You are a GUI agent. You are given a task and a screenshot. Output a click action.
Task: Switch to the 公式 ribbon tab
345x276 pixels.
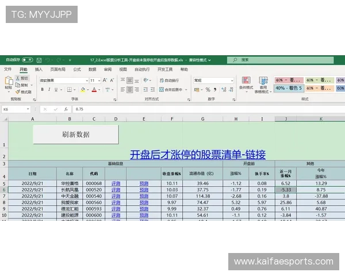click(77, 70)
